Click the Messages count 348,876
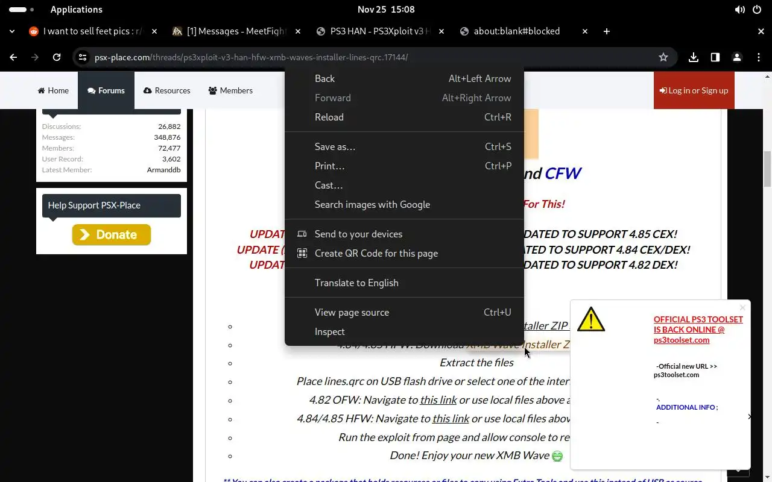 (167, 137)
